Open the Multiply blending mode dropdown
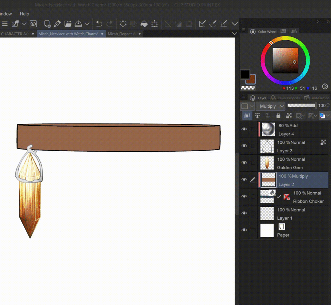 click(270, 106)
